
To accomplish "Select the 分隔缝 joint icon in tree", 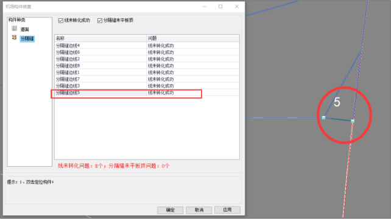I will 14,38.
